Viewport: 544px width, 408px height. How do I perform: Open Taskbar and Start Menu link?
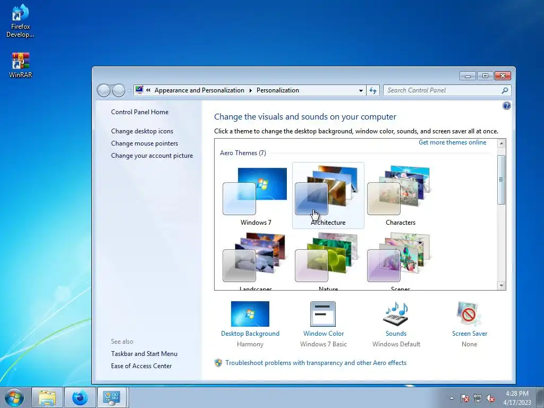[144, 353]
